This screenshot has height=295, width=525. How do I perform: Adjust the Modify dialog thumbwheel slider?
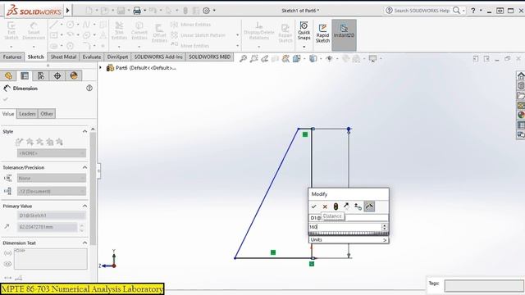[x=349, y=234]
